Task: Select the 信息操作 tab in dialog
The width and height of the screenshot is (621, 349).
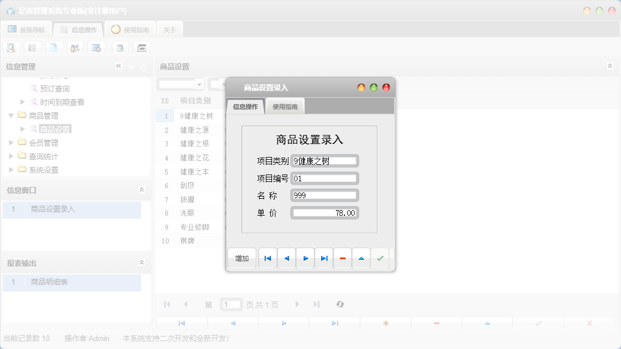Action: coord(245,107)
